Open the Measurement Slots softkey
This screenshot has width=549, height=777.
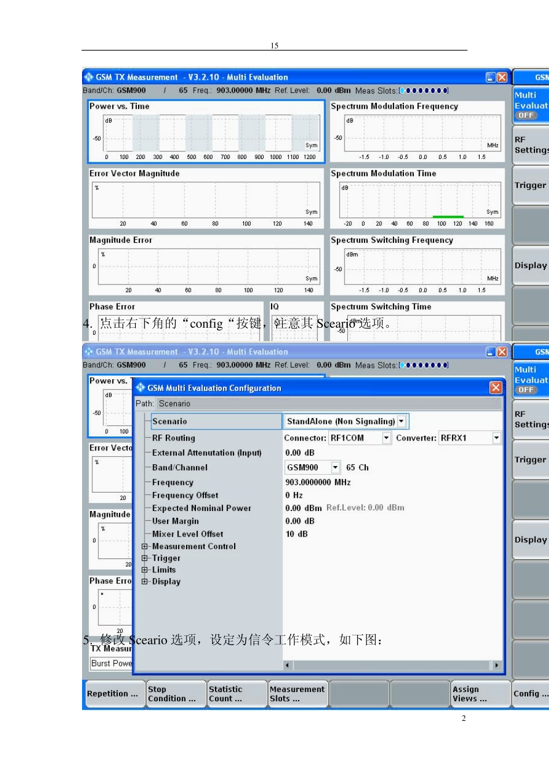(x=297, y=694)
